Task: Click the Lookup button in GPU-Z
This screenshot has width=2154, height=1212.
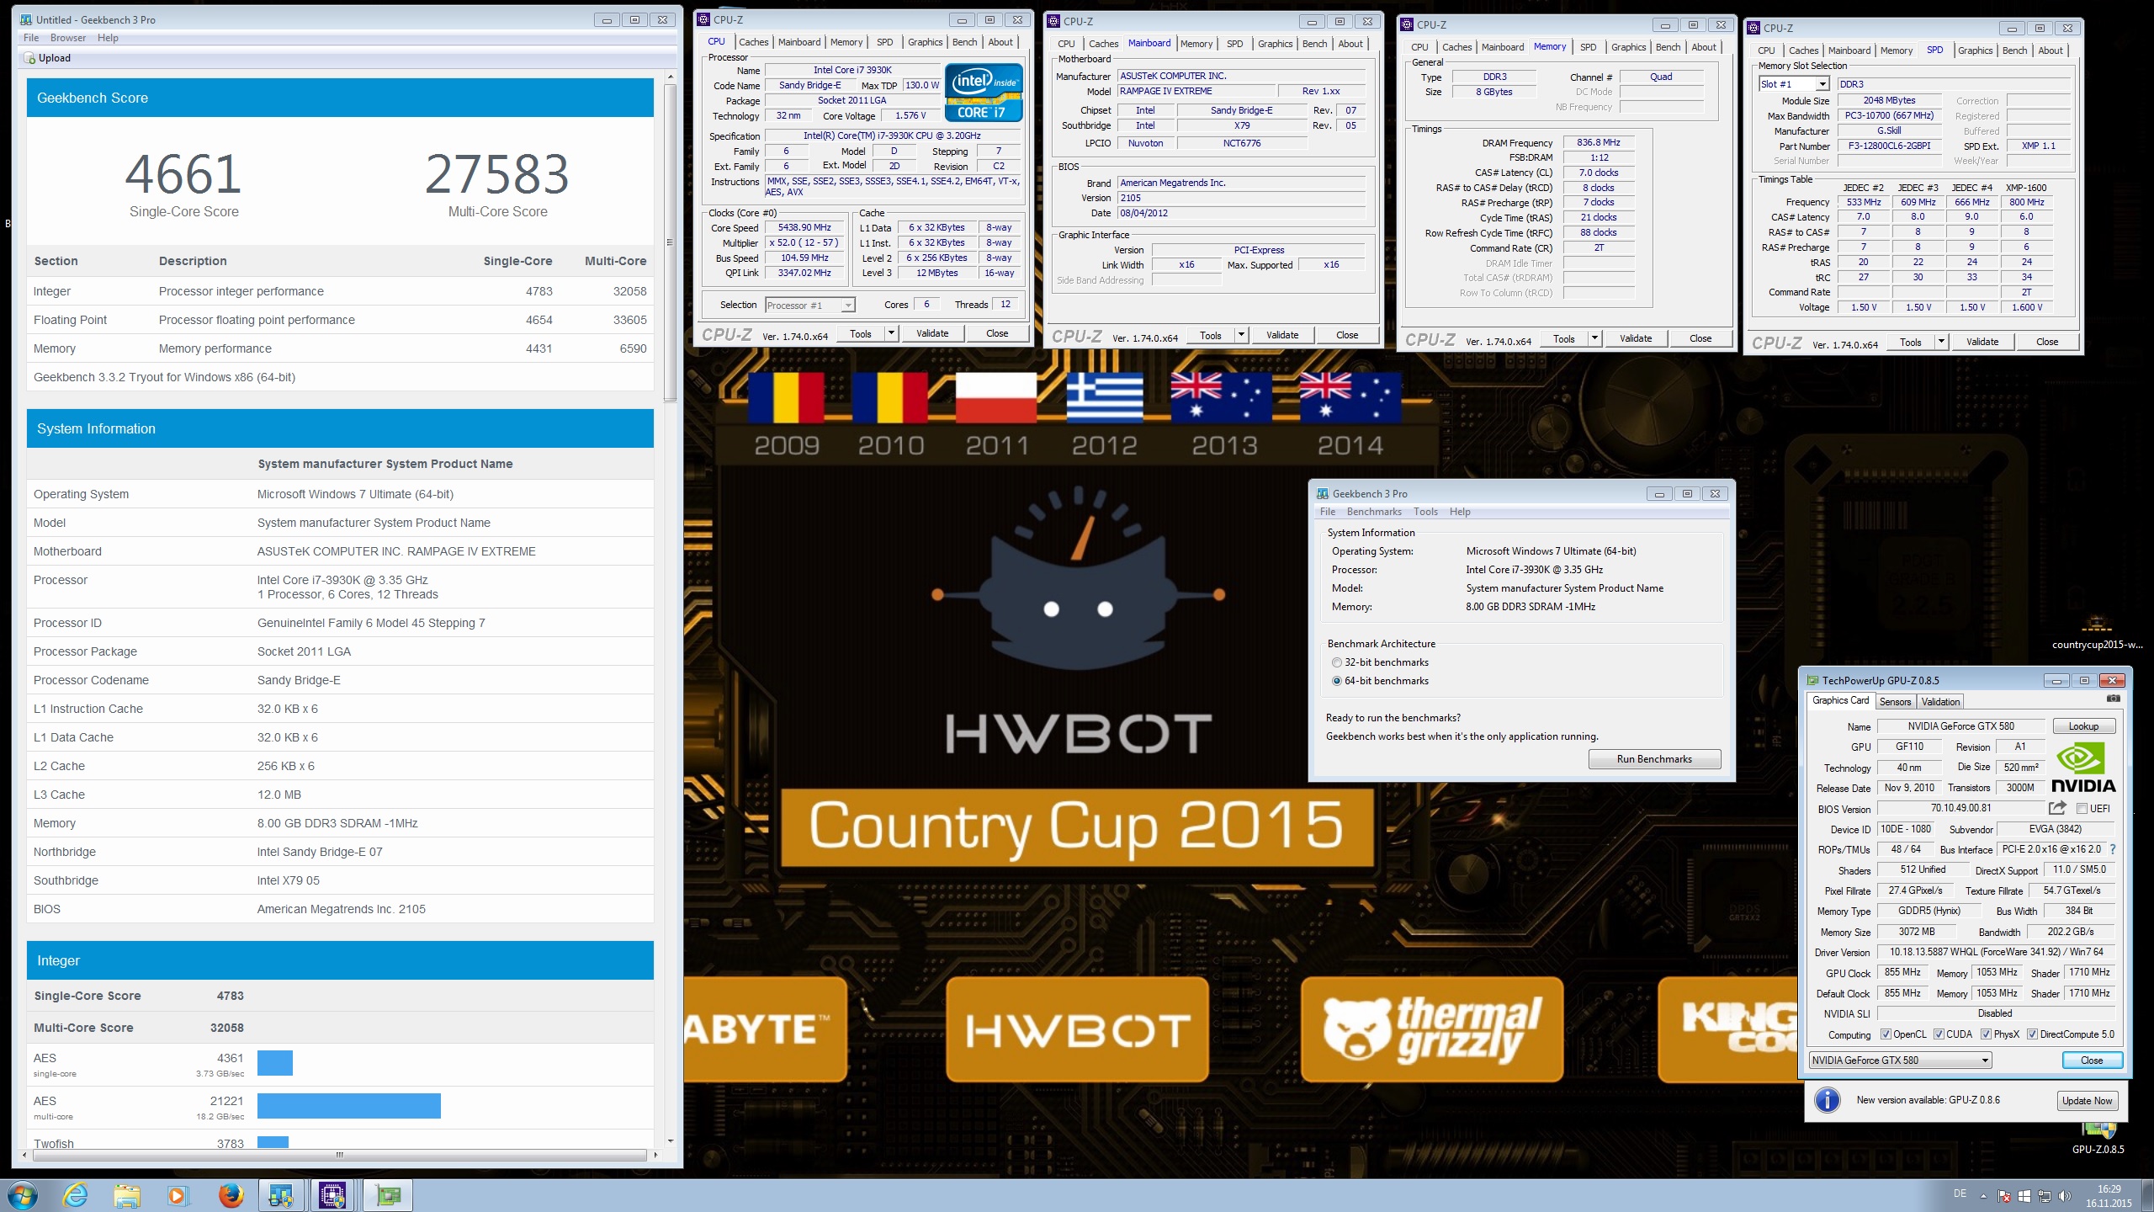Action: 2083,726
